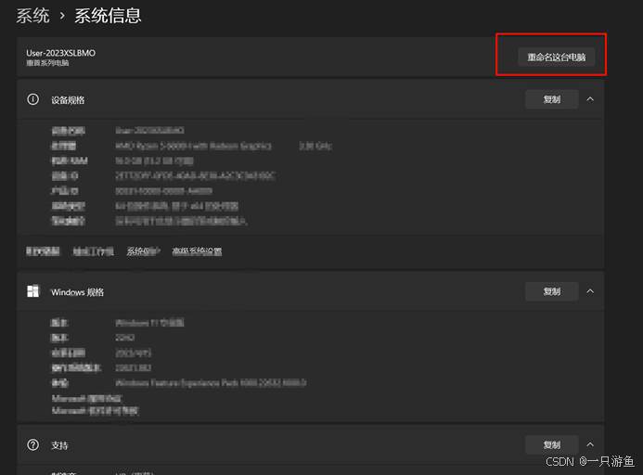Click the Windows 规格 section heading
643x475 pixels.
click(x=77, y=292)
